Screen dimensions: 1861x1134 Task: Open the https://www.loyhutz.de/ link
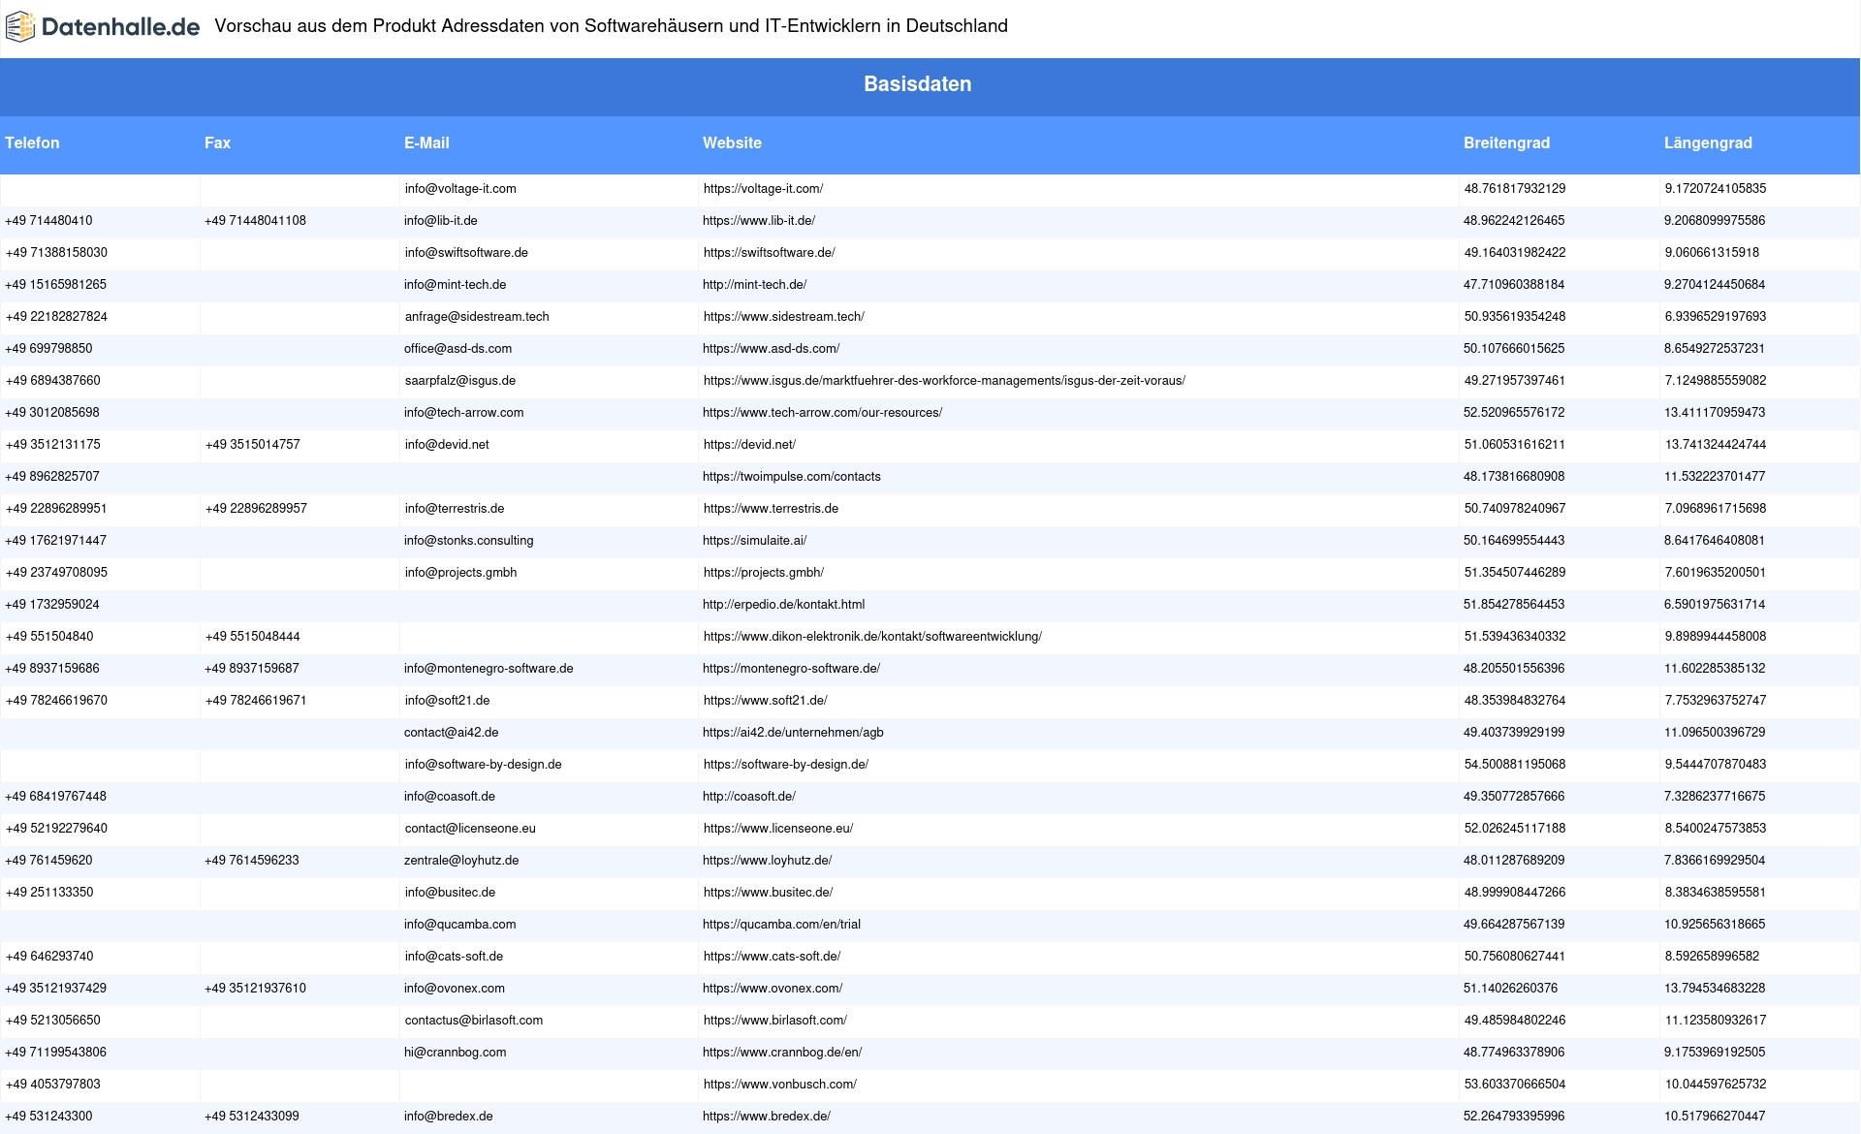pos(767,861)
